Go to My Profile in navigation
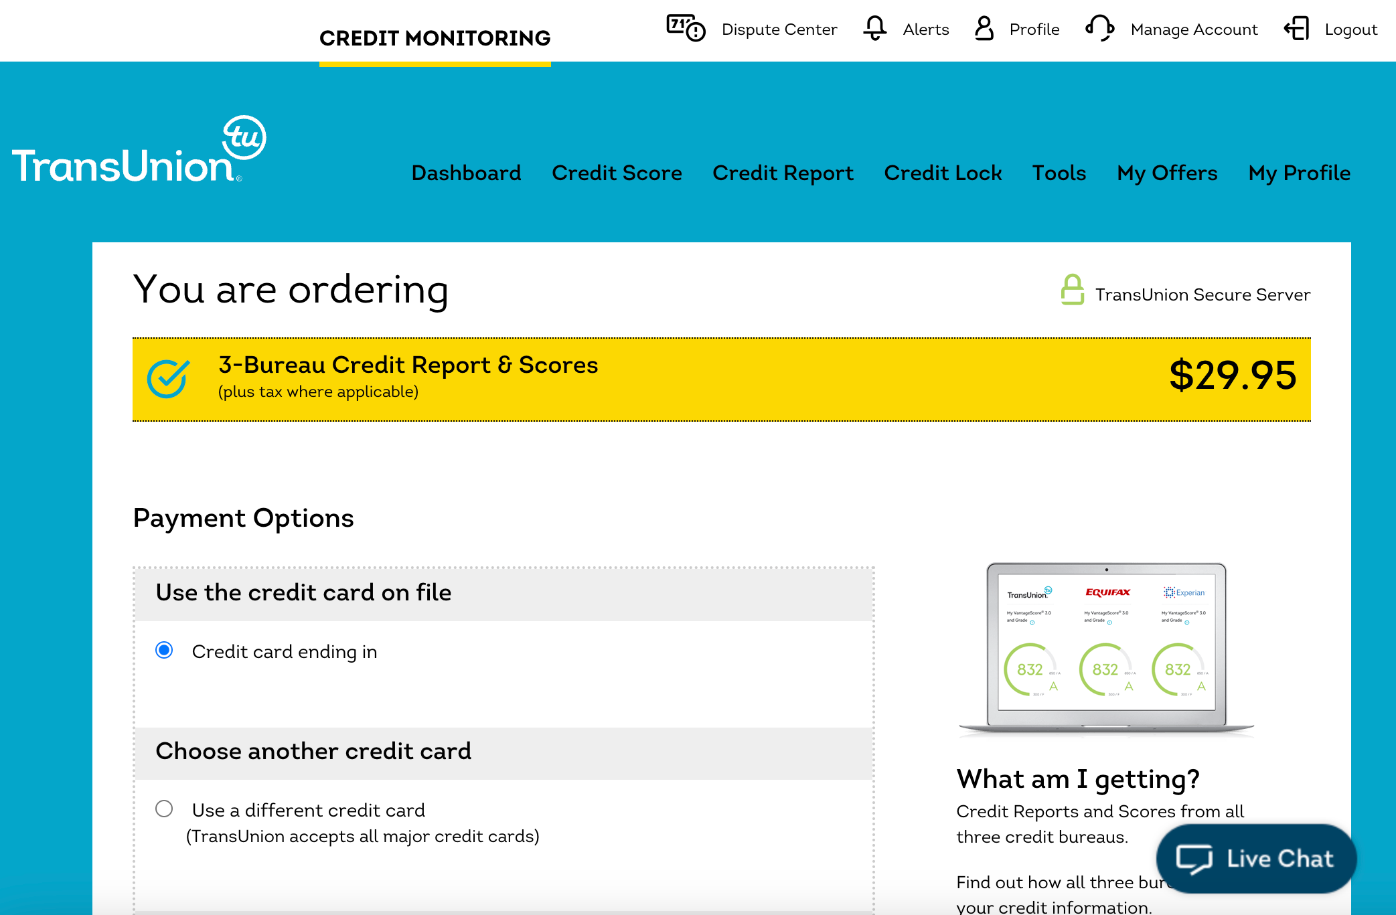This screenshot has height=915, width=1396. (1300, 173)
